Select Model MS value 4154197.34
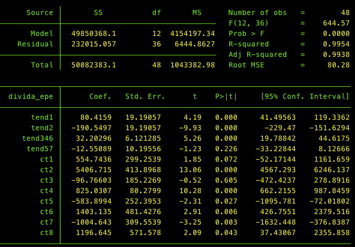Screen dimensions: 355x247 [x=192, y=34]
